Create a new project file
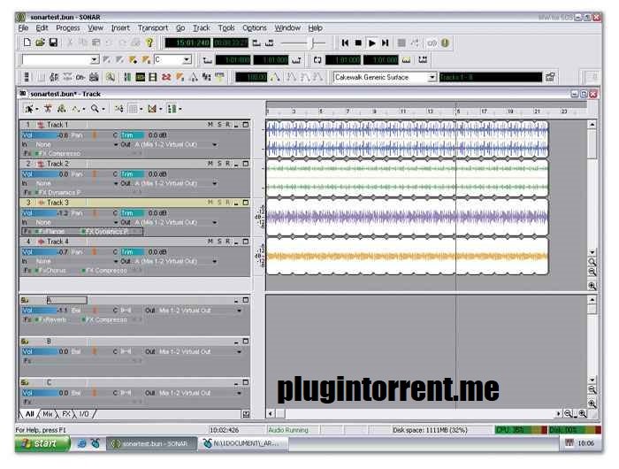Screen dimensions: 619x469 click(27, 42)
